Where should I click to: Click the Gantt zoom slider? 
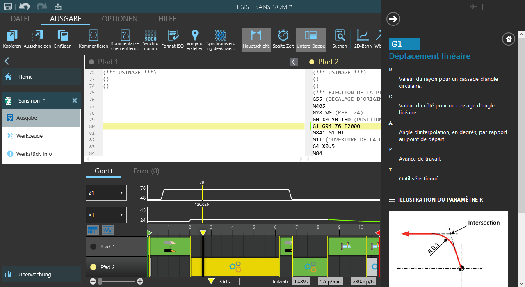coord(116,281)
